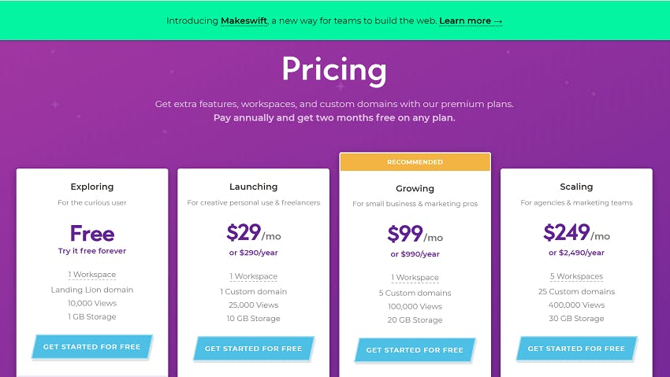The image size is (670, 377).
Task: Click the underlined 5 Workspaces in Scaling card
Action: pos(576,276)
